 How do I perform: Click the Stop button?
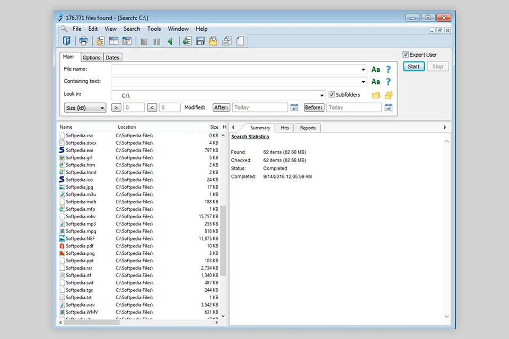point(437,67)
